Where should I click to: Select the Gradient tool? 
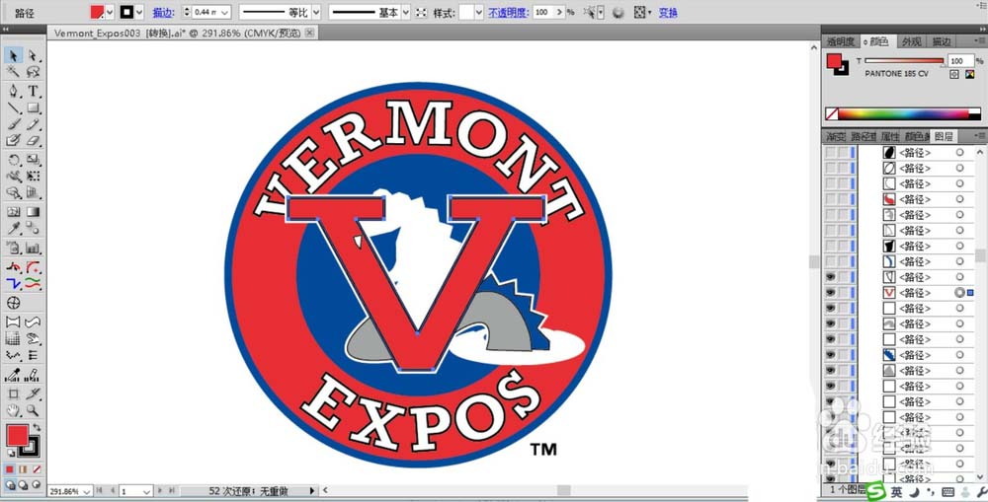pos(33,212)
